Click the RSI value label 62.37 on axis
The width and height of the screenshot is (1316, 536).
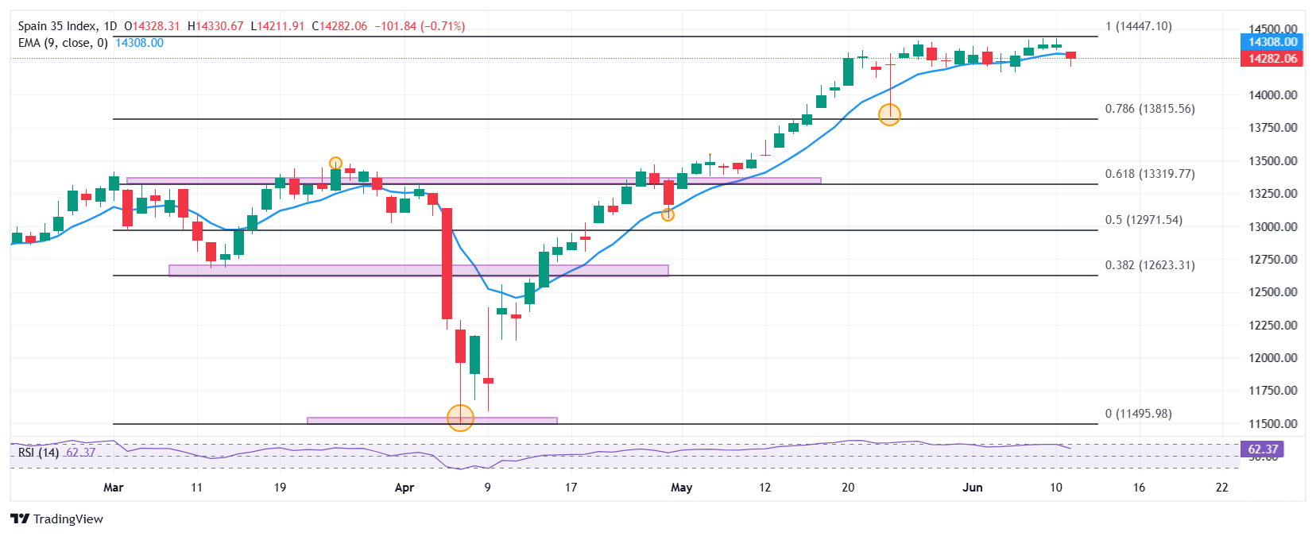pos(1262,449)
